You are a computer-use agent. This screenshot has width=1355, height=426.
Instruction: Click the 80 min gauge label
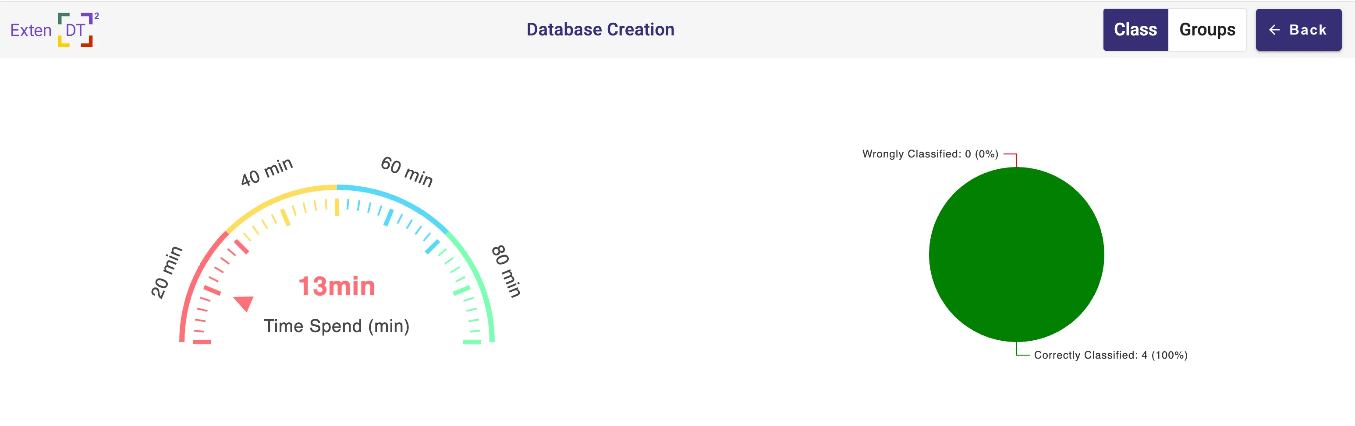506,271
